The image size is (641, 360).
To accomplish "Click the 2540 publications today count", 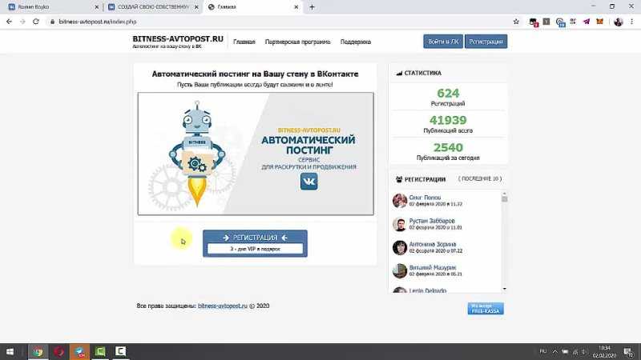I will pyautogui.click(x=448, y=147).
